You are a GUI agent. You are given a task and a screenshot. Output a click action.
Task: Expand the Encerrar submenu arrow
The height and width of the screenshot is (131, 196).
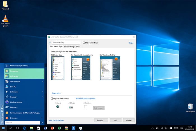click(42, 118)
